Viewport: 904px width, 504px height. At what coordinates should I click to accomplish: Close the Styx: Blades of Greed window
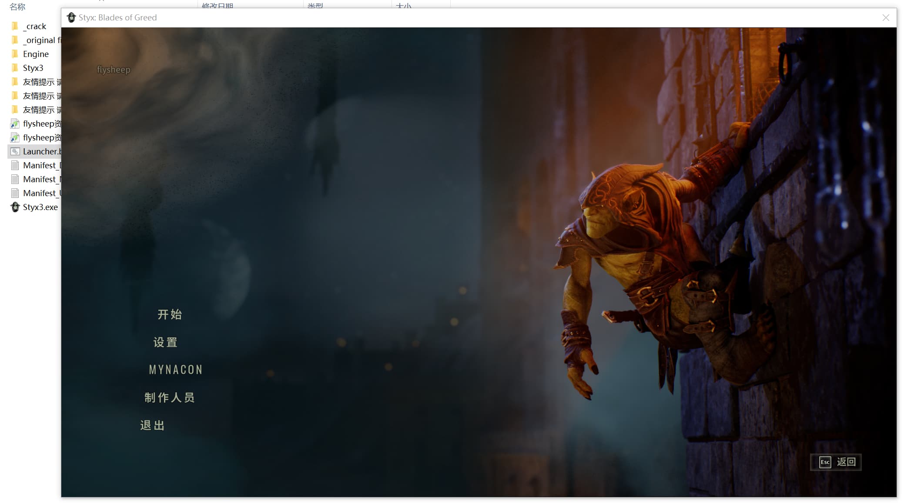click(x=886, y=17)
